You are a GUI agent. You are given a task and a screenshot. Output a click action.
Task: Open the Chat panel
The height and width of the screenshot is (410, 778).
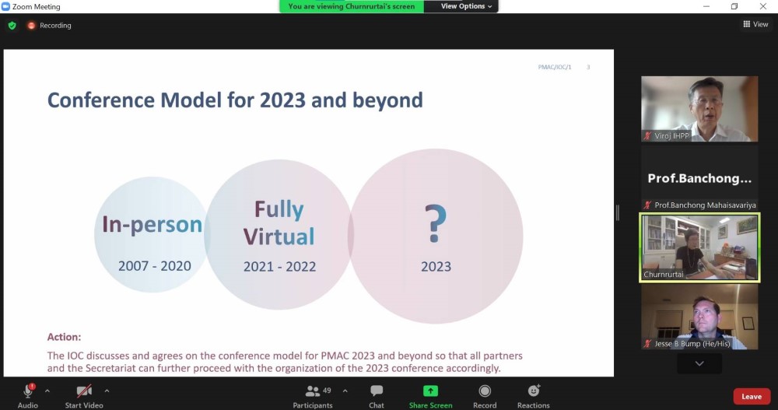[377, 391]
